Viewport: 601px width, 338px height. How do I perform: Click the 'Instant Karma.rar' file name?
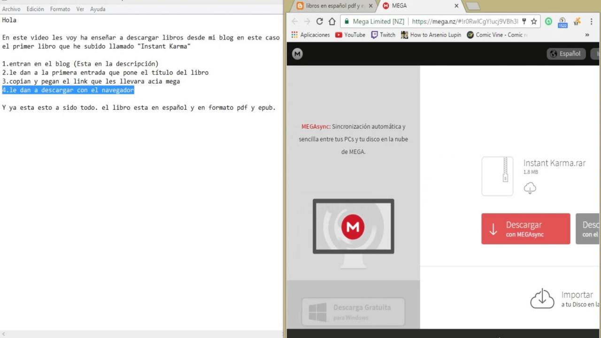pyautogui.click(x=555, y=163)
